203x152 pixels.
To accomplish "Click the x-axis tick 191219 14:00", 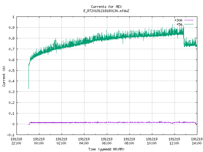I will pos(197,141).
